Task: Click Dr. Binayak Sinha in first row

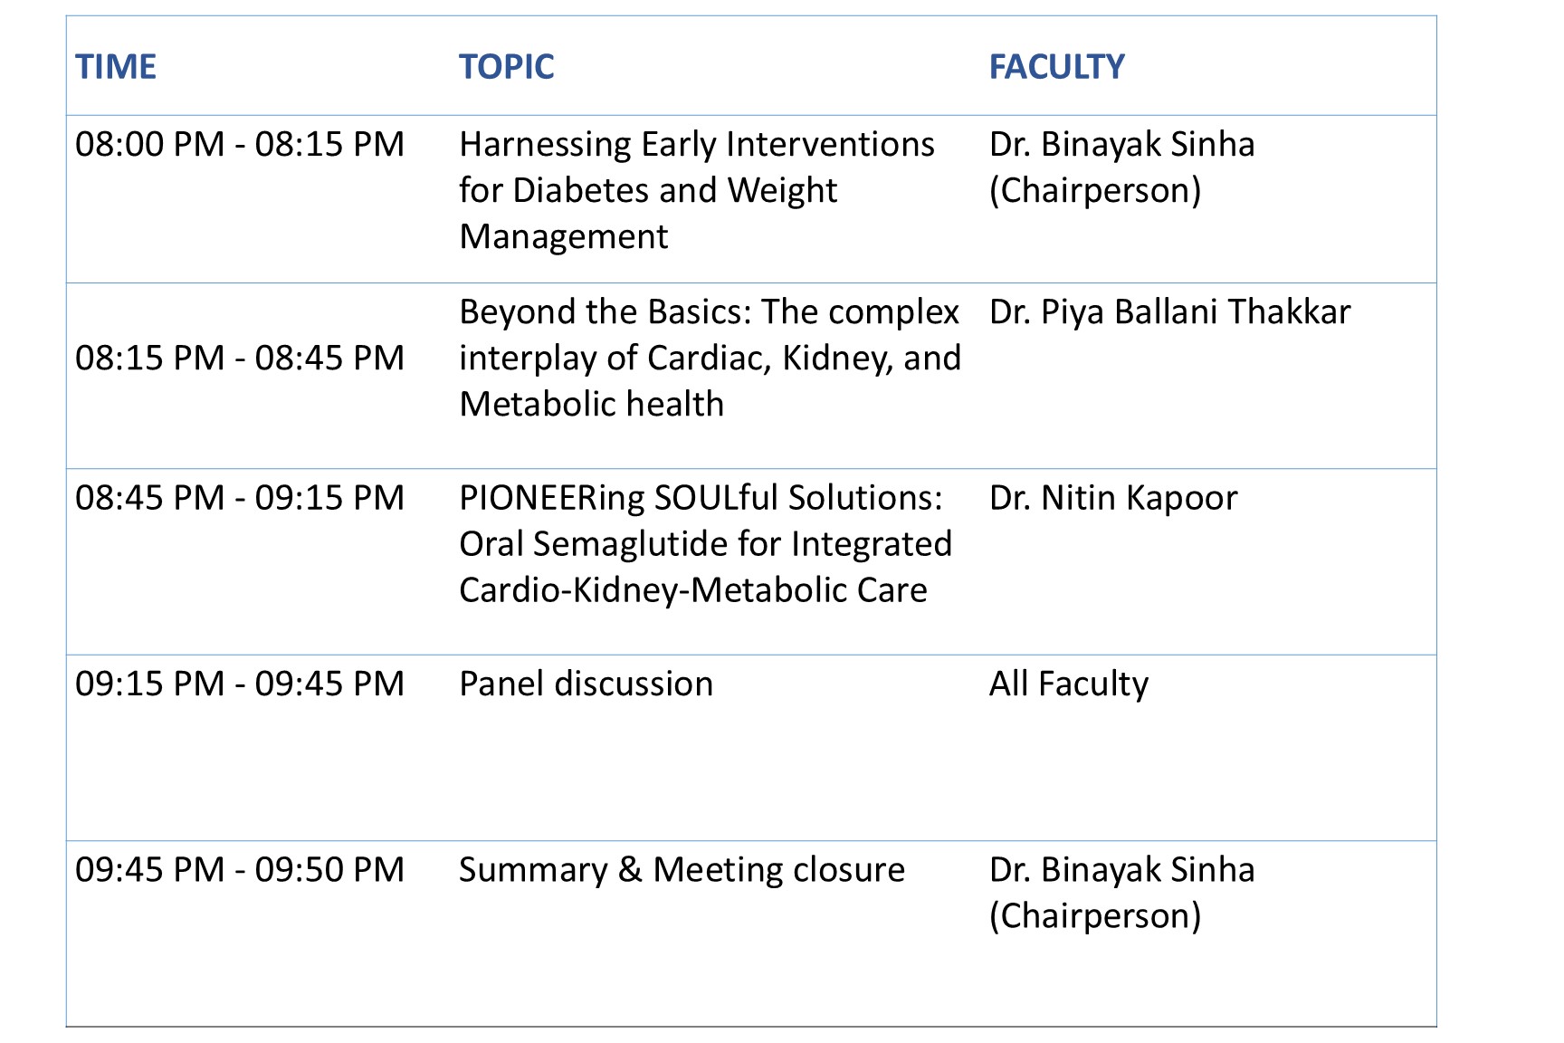Action: 1121,144
